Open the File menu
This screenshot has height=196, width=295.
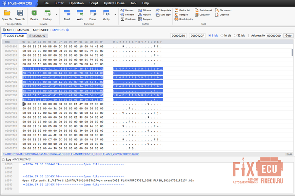46,3
